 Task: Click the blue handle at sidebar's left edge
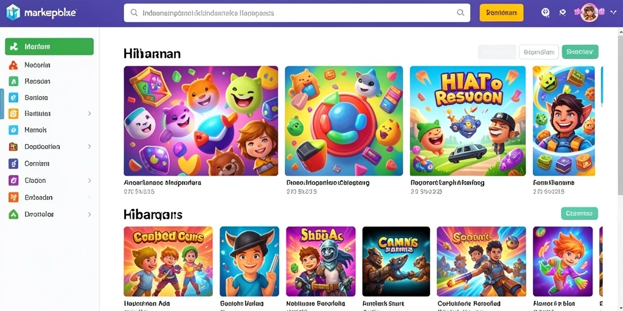[2, 104]
